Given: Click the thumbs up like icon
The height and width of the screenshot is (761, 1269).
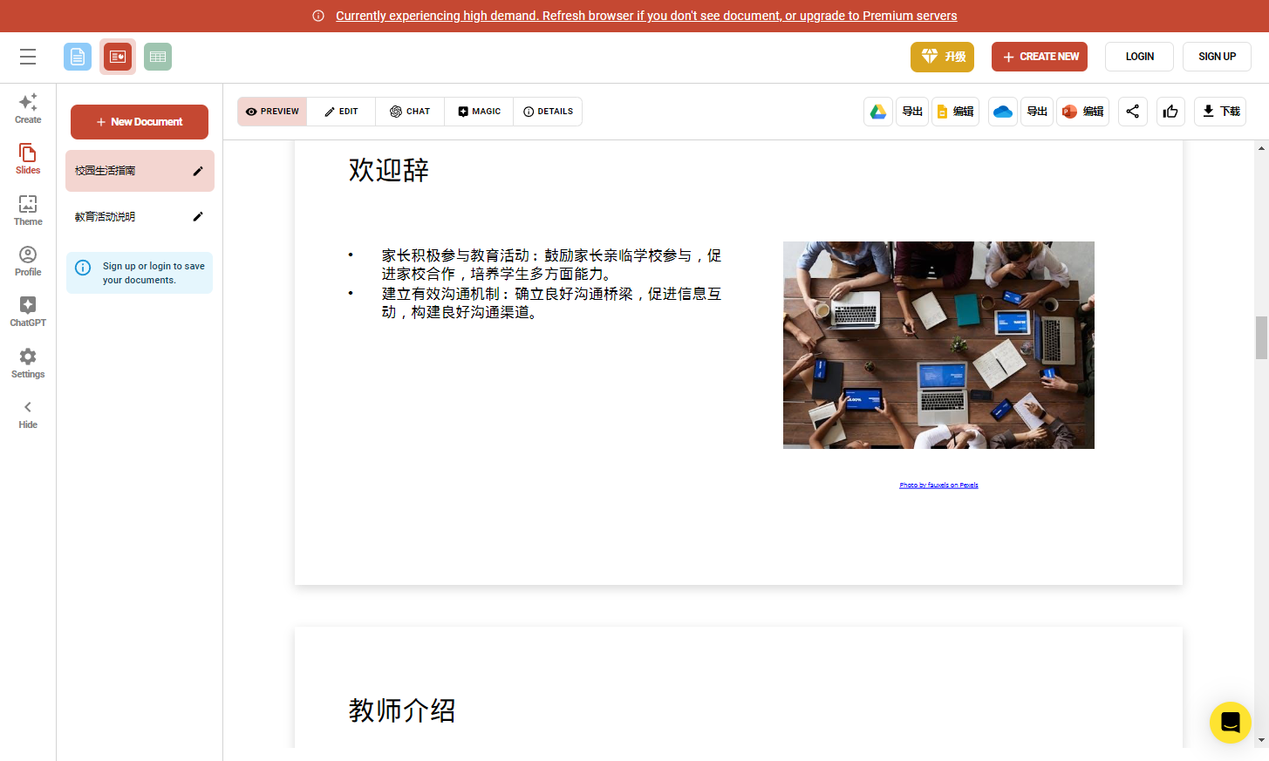Looking at the screenshot, I should coord(1170,112).
